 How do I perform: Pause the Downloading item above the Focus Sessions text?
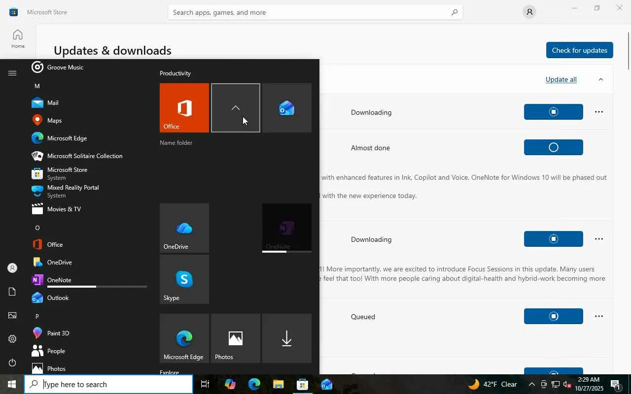pyautogui.click(x=553, y=239)
